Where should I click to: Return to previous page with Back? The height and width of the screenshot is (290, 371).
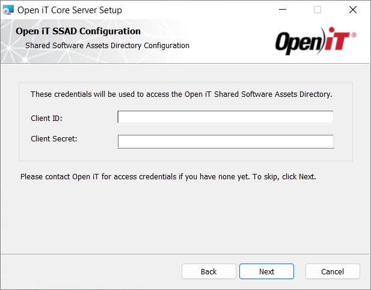tap(209, 271)
